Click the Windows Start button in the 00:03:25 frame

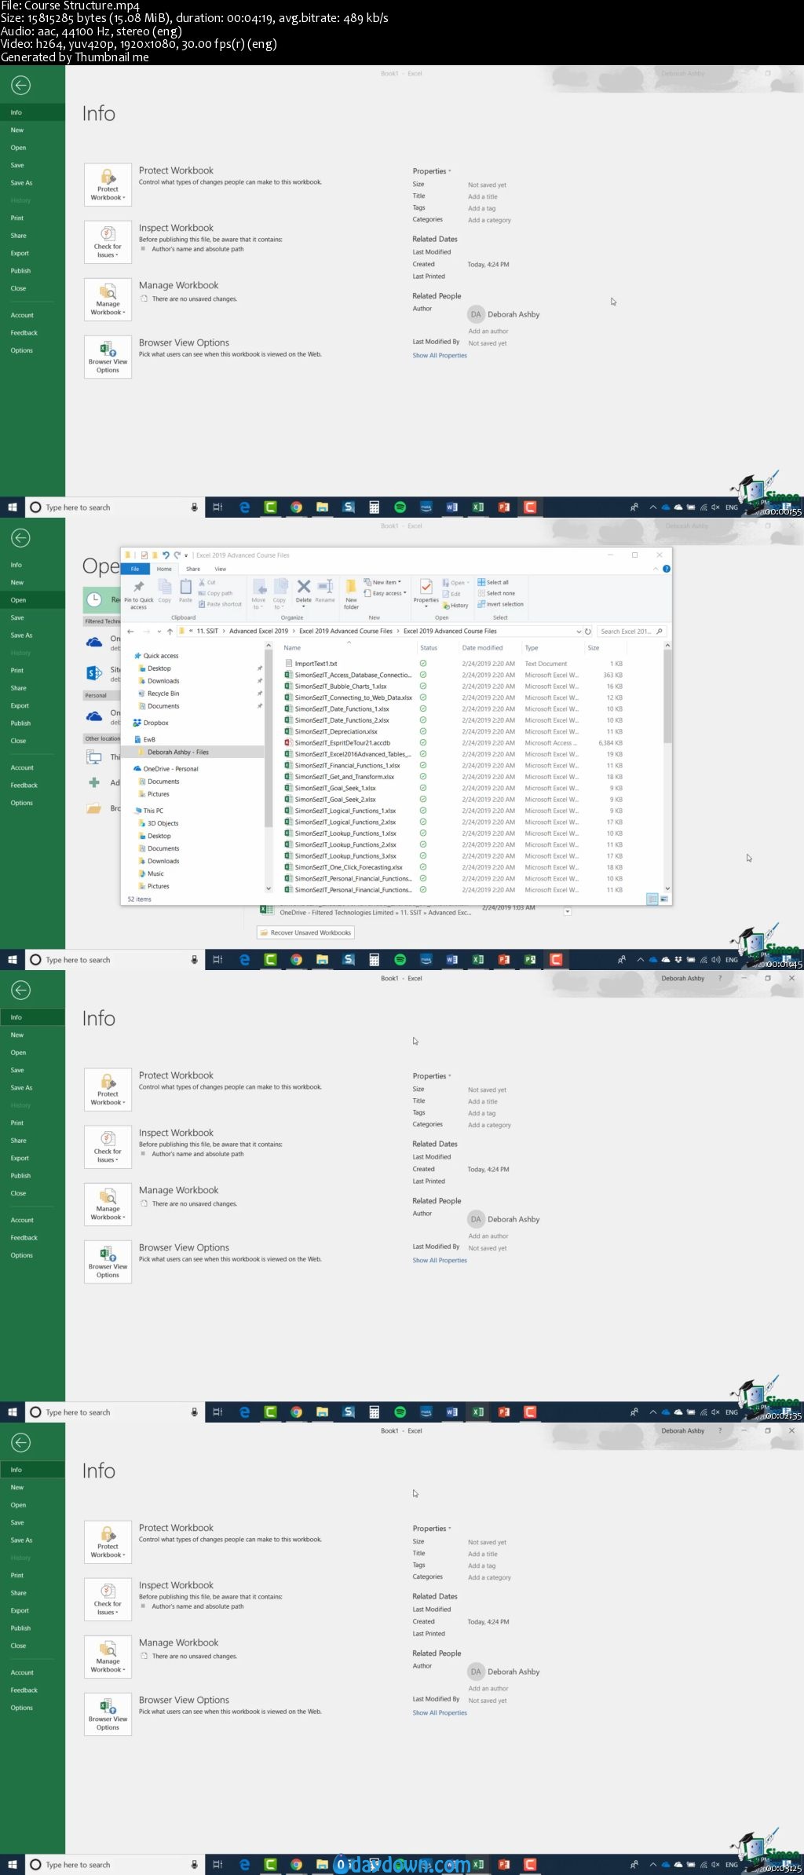(13, 1864)
